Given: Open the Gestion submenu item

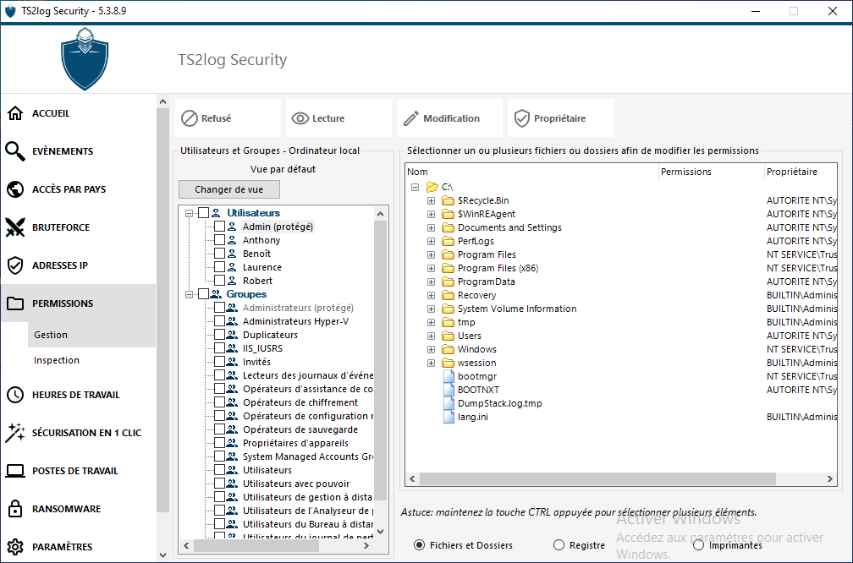Looking at the screenshot, I should (91, 335).
